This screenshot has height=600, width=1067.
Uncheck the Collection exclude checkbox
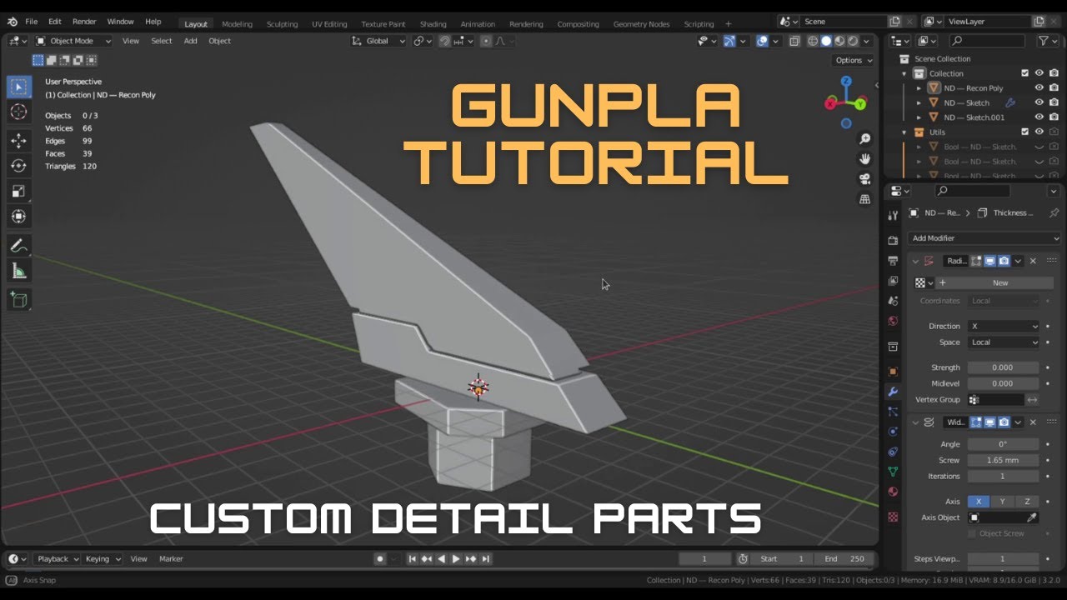click(1025, 73)
